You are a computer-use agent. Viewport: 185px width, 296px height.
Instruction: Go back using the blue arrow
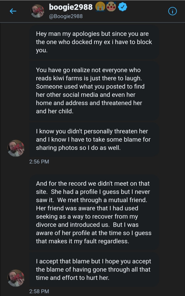(x=13, y=11)
